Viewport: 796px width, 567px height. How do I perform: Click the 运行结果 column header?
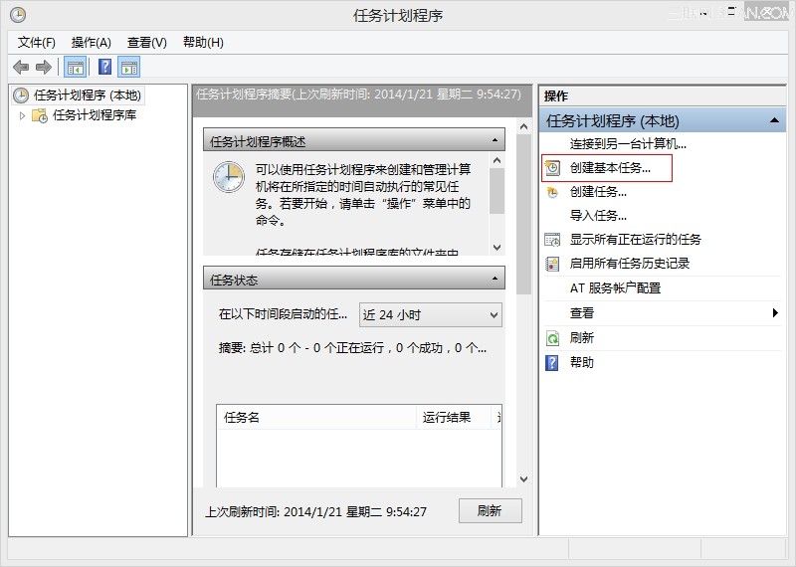(x=454, y=417)
